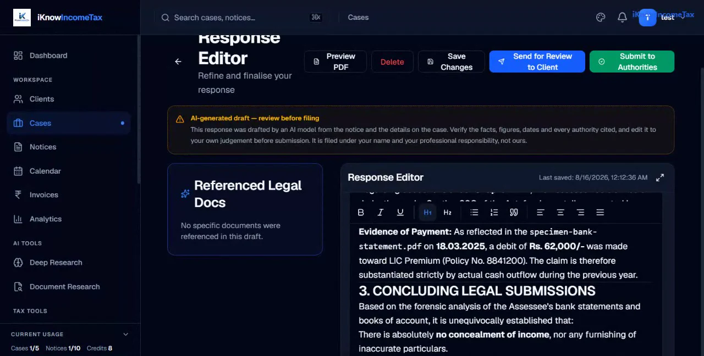
Task: Click the Calendar icon in sidebar
Action: click(x=18, y=171)
